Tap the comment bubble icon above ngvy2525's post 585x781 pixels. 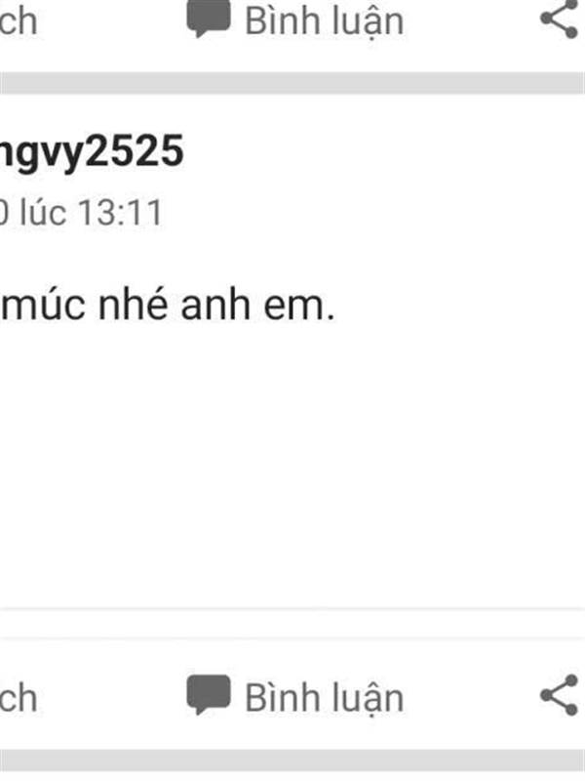coord(209,19)
